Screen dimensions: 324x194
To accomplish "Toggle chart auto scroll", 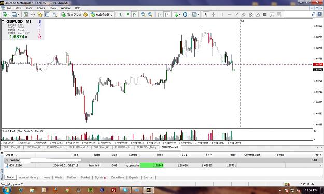I will [x=160, y=14].
